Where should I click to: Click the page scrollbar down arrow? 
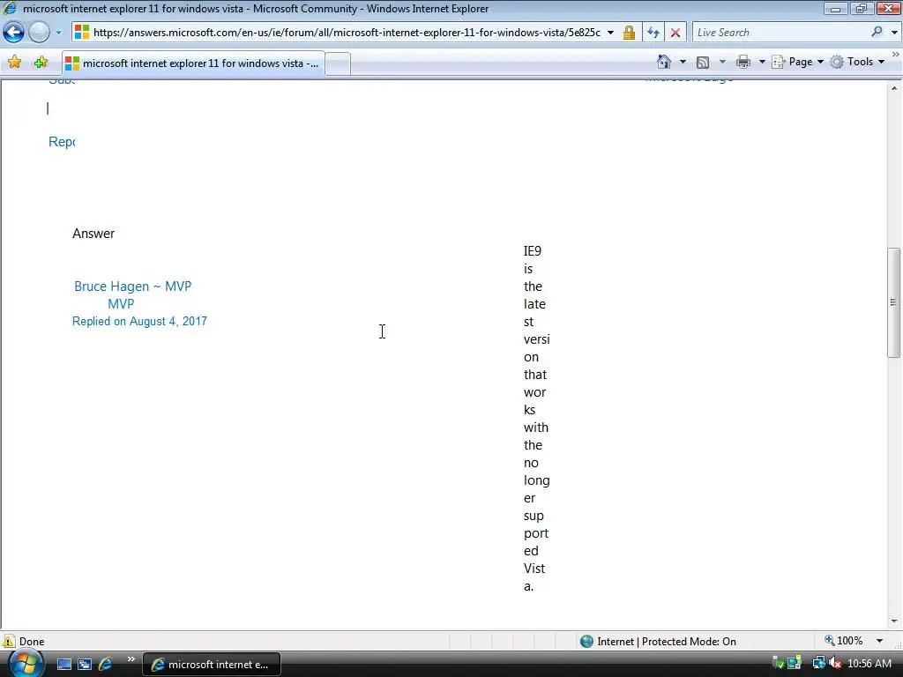pyautogui.click(x=894, y=621)
